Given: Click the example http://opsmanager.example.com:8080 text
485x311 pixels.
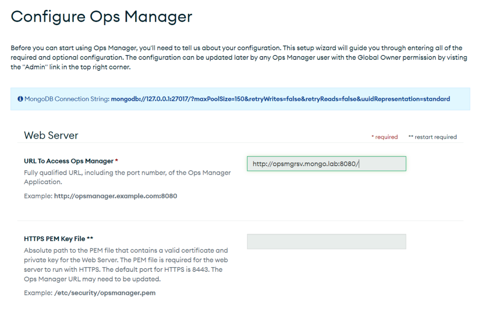Looking at the screenshot, I should tap(116, 196).
